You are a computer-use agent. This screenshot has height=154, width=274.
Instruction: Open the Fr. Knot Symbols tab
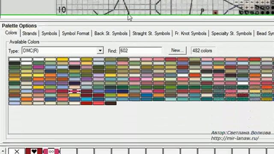(191, 33)
